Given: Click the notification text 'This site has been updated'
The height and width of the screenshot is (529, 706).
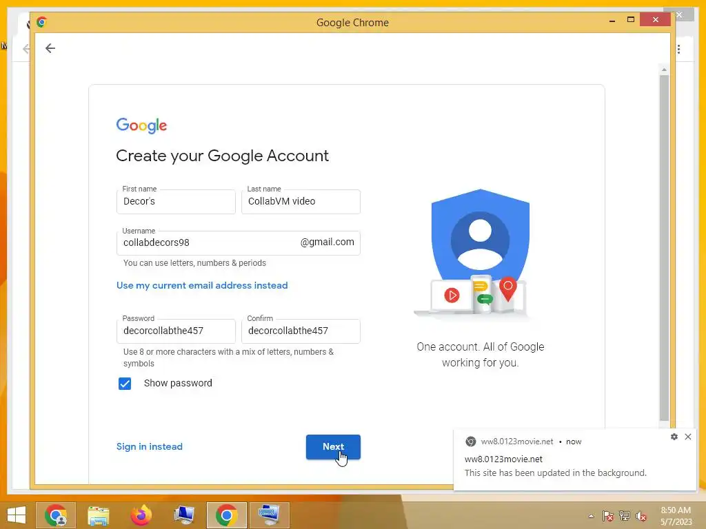Looking at the screenshot, I should click(x=555, y=473).
